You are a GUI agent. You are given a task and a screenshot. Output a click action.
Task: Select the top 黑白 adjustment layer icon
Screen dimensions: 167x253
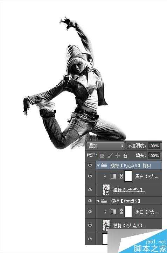(x=113, y=176)
